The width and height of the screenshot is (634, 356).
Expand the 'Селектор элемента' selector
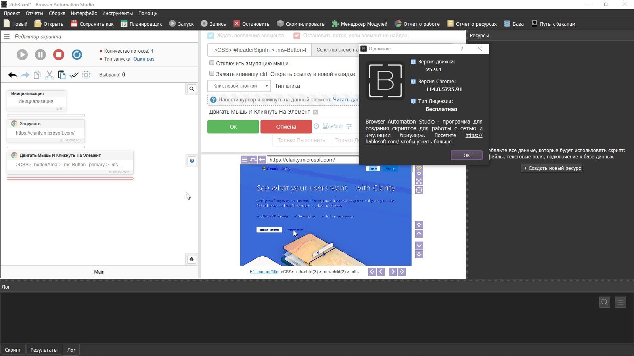[x=337, y=50]
